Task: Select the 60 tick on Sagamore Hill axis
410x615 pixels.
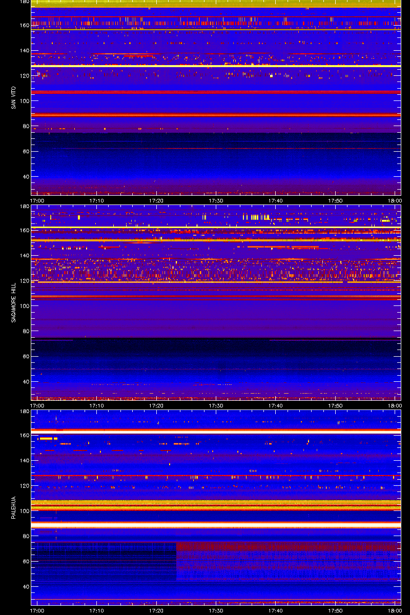Action: click(x=26, y=356)
